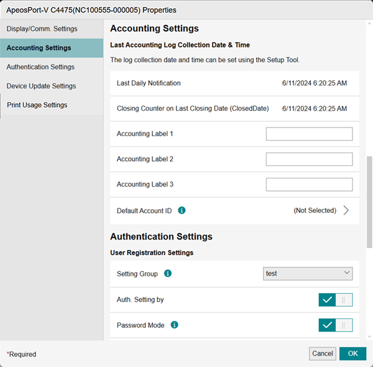Click the Closing Counter on Last Closing Date label
373x367 pixels.
pyautogui.click(x=193, y=108)
